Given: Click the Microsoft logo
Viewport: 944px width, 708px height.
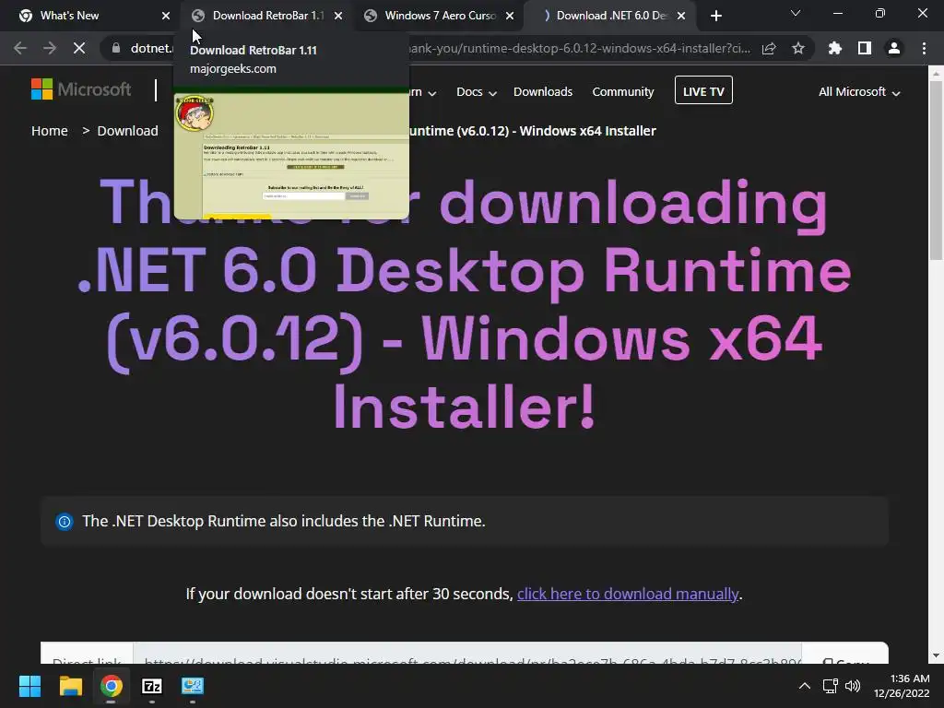Looking at the screenshot, I should [x=81, y=89].
